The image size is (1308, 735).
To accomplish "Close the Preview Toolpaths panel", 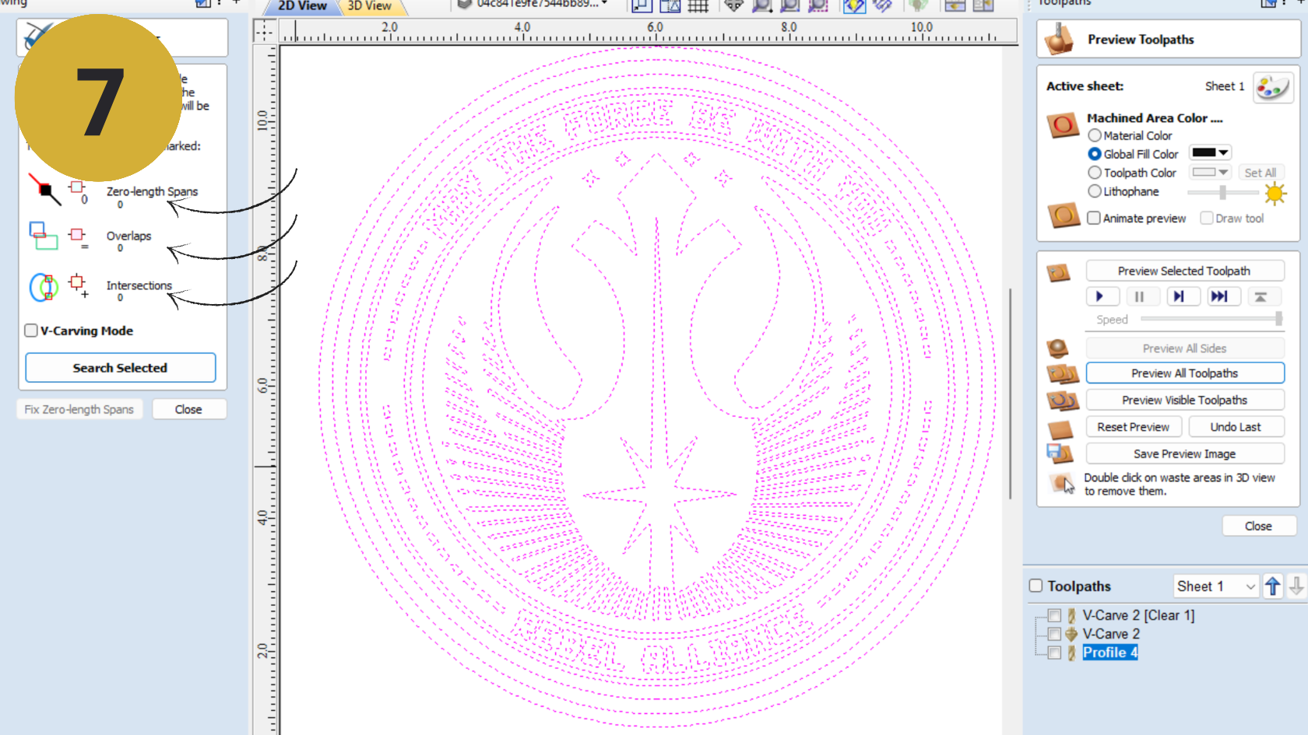I will tap(1258, 527).
